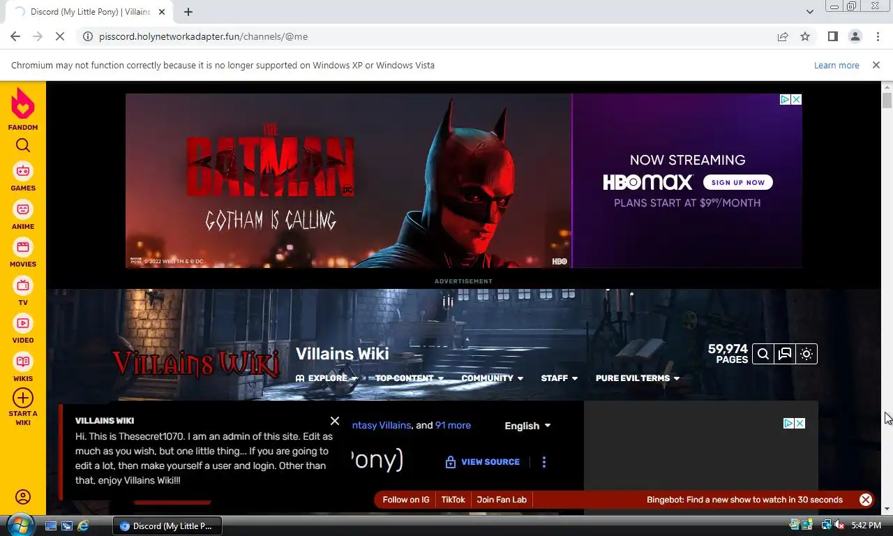The width and height of the screenshot is (893, 536).
Task: Open the Chromium profile avatar
Action: (x=855, y=36)
